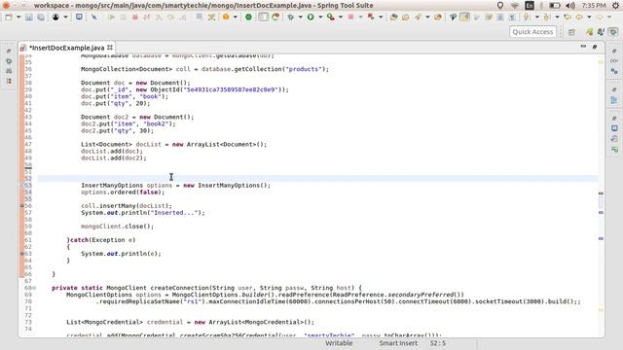The height and width of the screenshot is (350, 623).
Task: Click the red Terminate icon
Action: point(135,17)
